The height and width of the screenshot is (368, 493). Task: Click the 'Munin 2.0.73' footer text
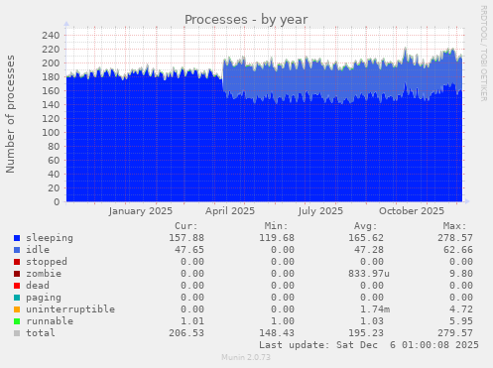coord(246,357)
